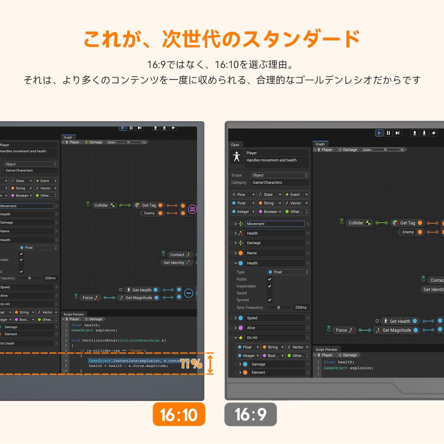Open the Object dropdown on the 16:10 screen
The height and width of the screenshot is (444, 444).
pos(31,164)
